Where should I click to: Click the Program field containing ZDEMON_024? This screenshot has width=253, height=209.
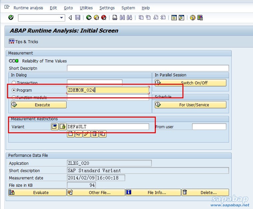click(108, 90)
